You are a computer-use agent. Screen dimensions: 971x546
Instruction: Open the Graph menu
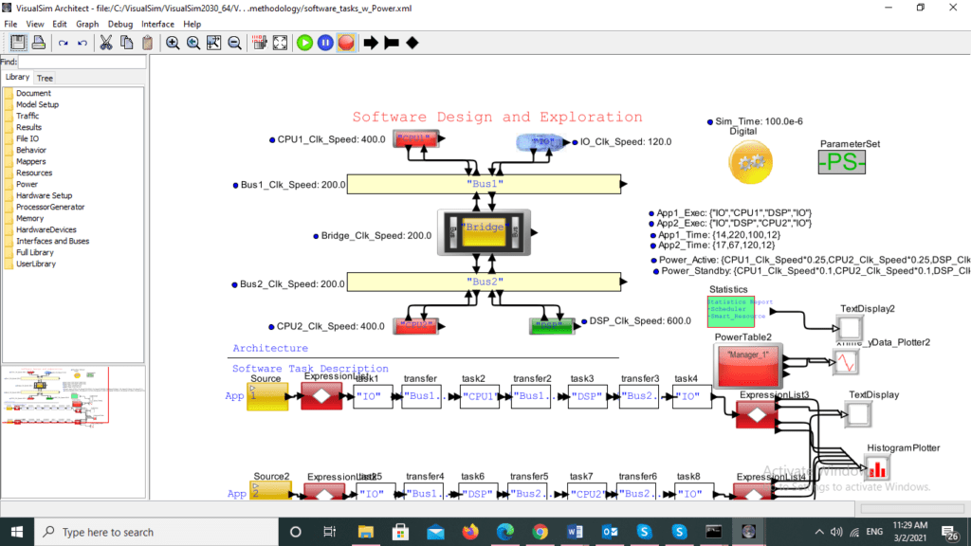click(87, 24)
